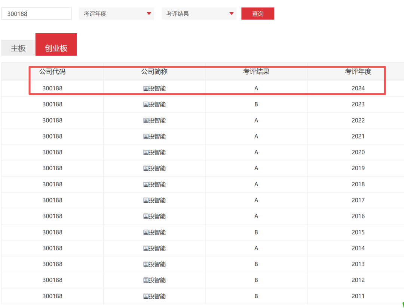Click 国投智能 in the 2011 row

click(x=154, y=296)
